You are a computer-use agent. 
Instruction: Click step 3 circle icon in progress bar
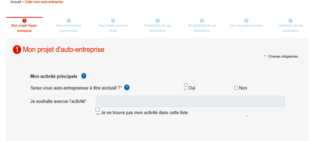pos(113,20)
